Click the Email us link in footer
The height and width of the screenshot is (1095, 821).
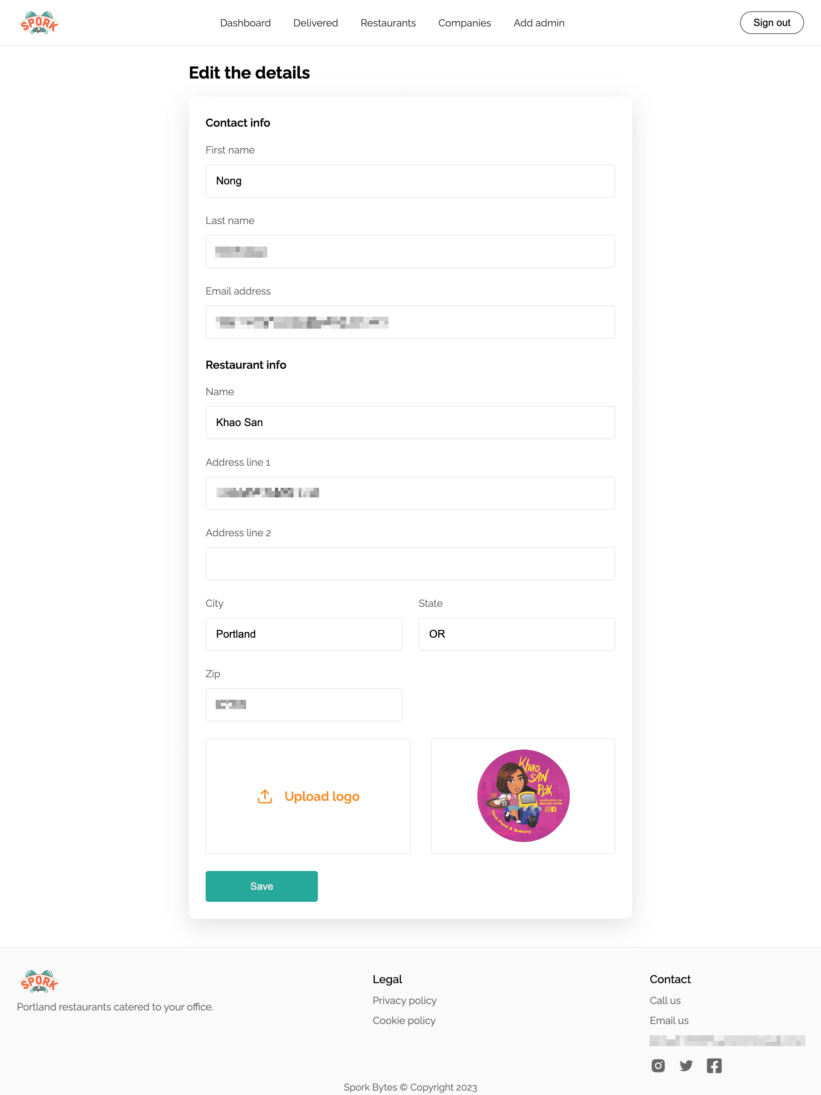[668, 1020]
